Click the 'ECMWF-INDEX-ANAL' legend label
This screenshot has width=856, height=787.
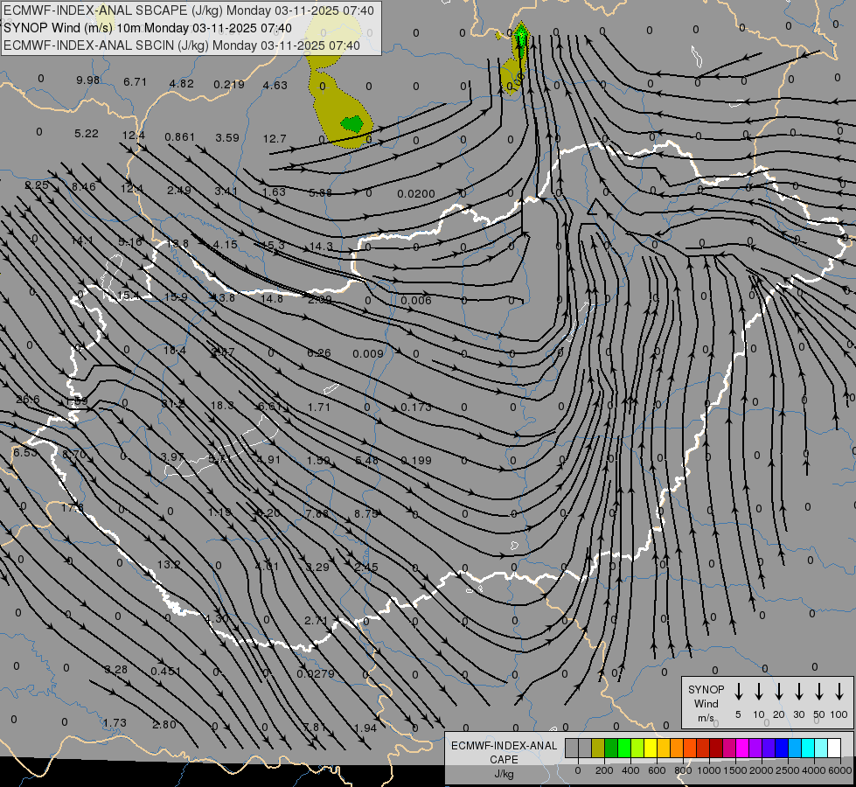(504, 746)
